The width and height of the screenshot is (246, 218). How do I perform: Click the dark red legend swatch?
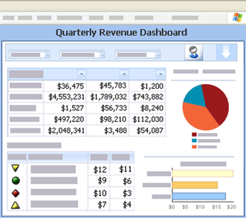194,134
